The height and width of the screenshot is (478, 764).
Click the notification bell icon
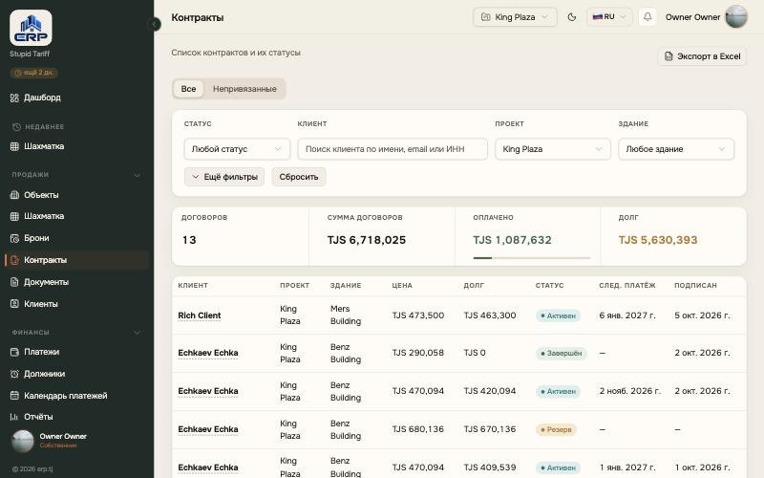point(647,17)
